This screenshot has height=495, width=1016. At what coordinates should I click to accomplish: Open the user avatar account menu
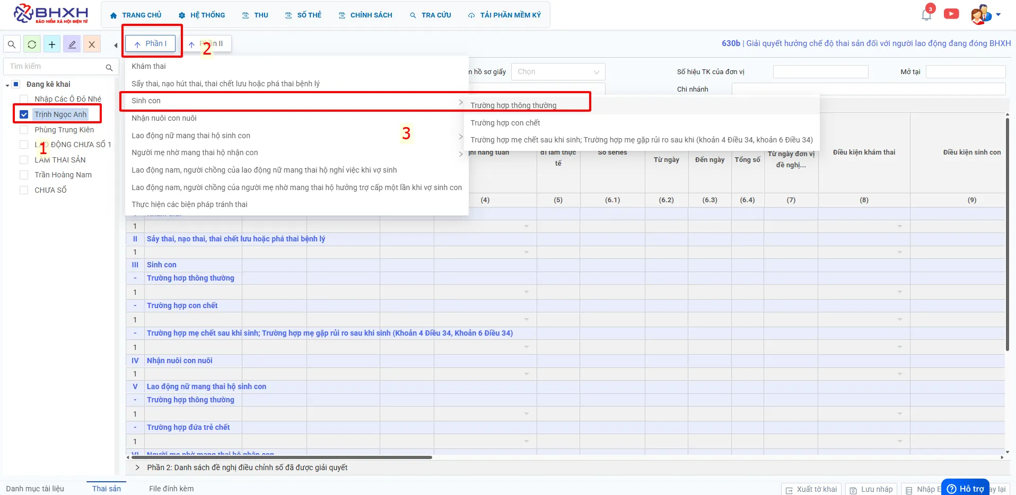[x=980, y=14]
